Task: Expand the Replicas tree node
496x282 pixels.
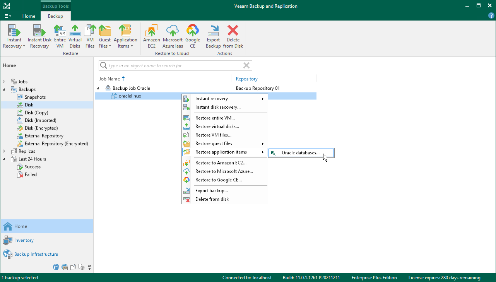Action: [4, 151]
